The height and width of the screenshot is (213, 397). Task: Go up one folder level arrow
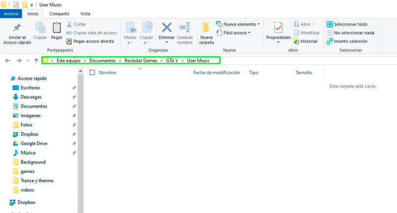pyautogui.click(x=36, y=61)
